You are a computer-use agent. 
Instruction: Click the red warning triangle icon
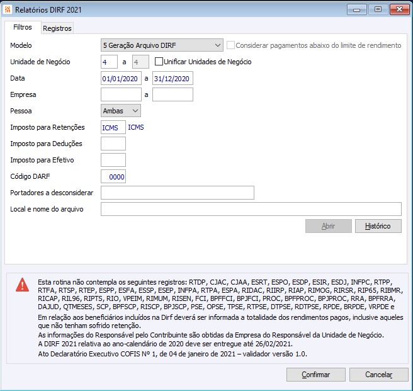coord(23,285)
